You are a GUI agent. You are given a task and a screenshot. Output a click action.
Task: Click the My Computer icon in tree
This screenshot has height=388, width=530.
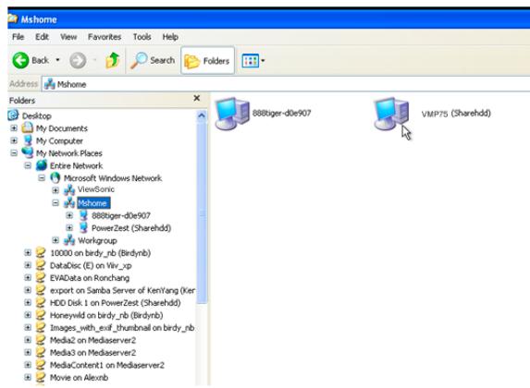28,140
